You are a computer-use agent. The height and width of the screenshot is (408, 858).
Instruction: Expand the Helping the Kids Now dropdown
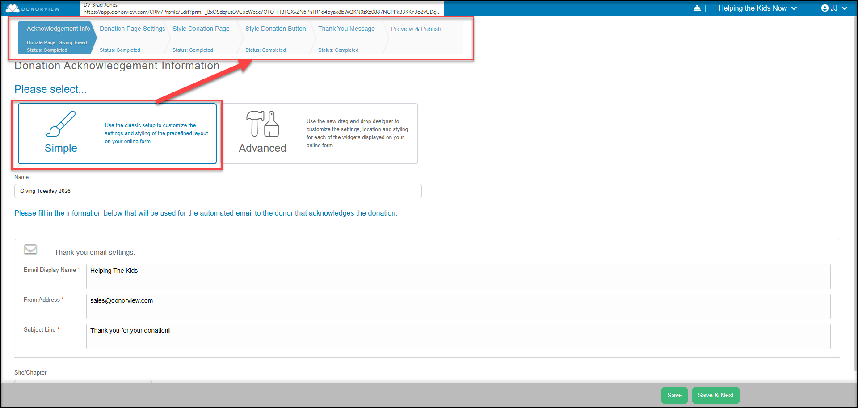pos(757,8)
